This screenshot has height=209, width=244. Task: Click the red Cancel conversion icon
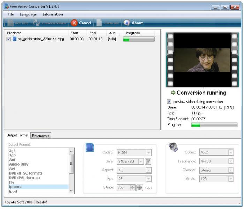(x=74, y=23)
